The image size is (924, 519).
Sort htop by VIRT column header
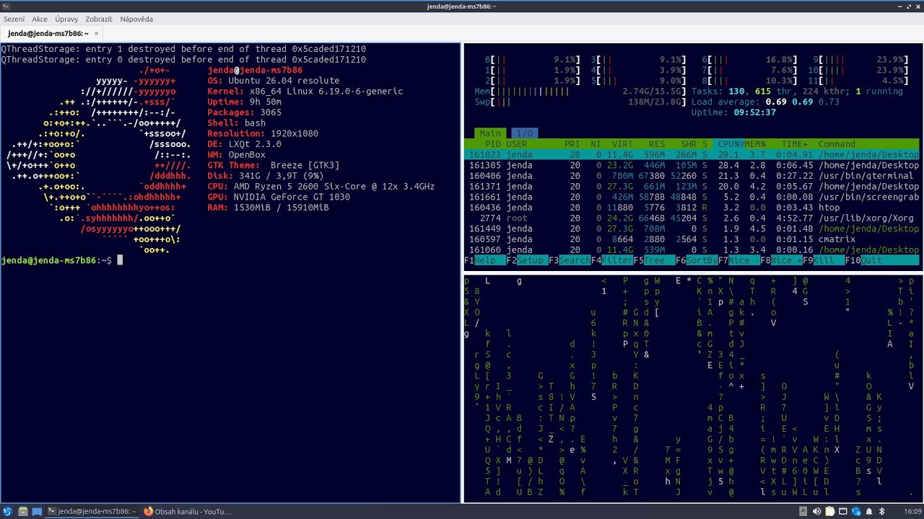(622, 144)
